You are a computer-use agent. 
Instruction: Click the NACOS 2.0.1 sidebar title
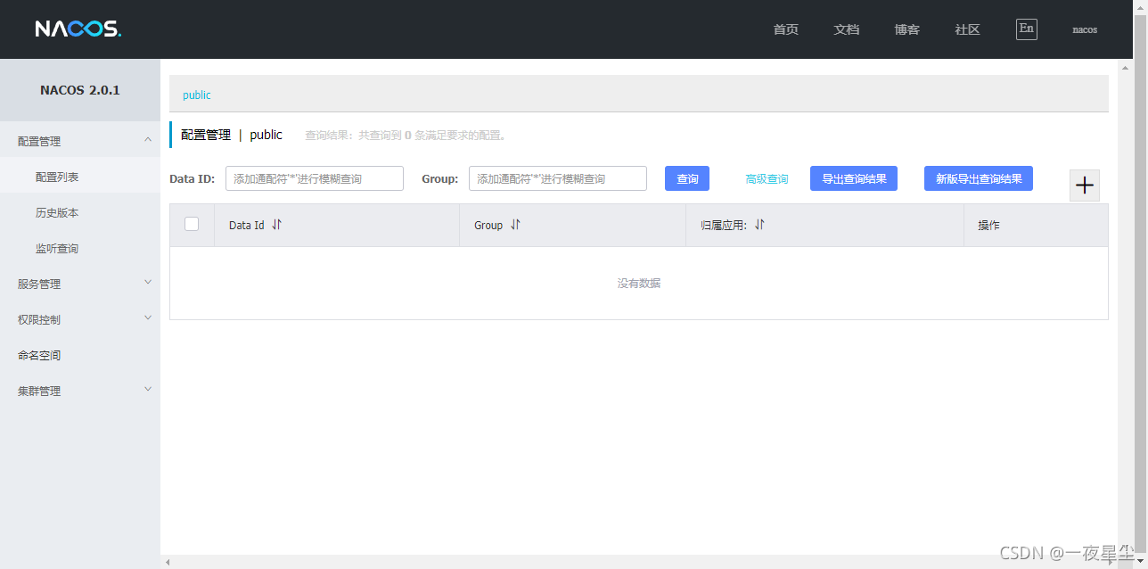(80, 90)
